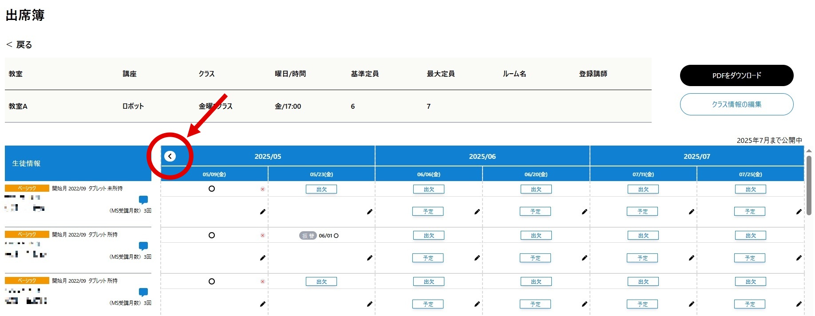The width and height of the screenshot is (815, 316).
Task: Click second student's pencil icon under 05/23
Action: pyautogui.click(x=369, y=258)
